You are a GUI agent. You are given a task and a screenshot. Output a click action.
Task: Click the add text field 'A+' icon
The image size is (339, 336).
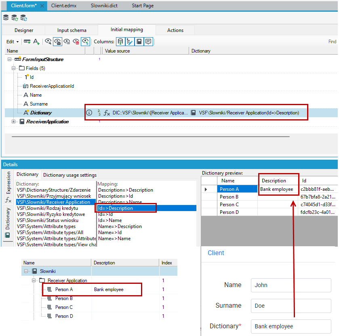pyautogui.click(x=36, y=42)
